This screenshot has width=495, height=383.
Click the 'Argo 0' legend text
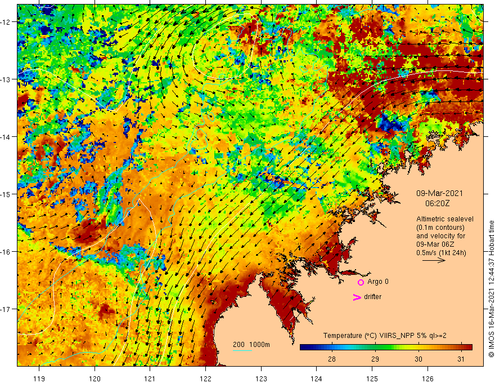click(x=378, y=282)
